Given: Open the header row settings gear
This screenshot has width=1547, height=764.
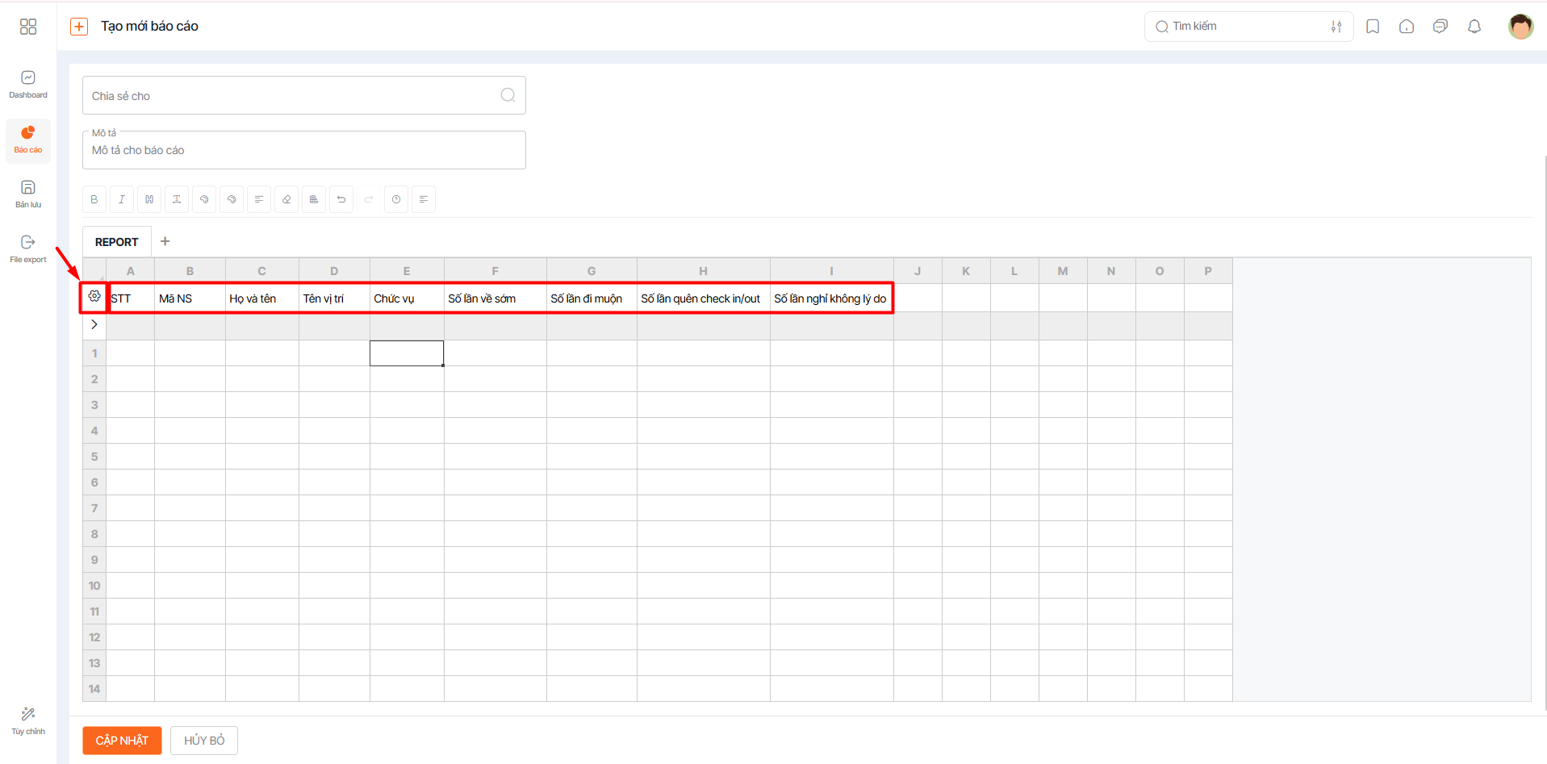Looking at the screenshot, I should (x=94, y=297).
